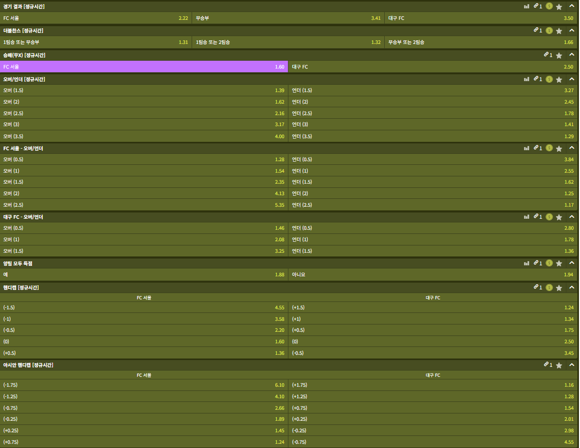The width and height of the screenshot is (580, 448).
Task: Click the link icon for FC 서울 - 오버/언더
Action: 536,149
